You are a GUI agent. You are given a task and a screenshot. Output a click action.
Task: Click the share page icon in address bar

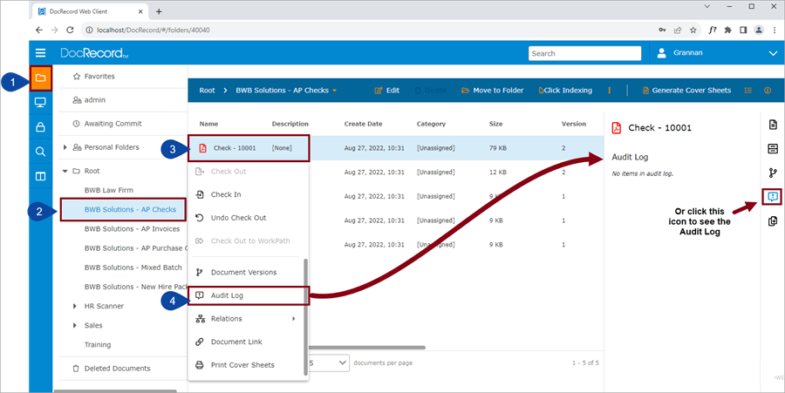click(x=678, y=30)
